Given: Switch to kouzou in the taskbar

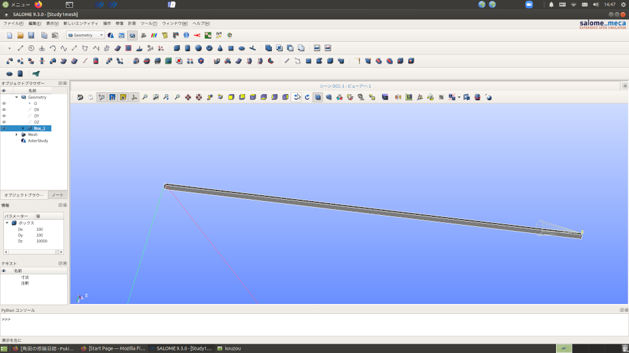Looking at the screenshot, I should [x=229, y=348].
